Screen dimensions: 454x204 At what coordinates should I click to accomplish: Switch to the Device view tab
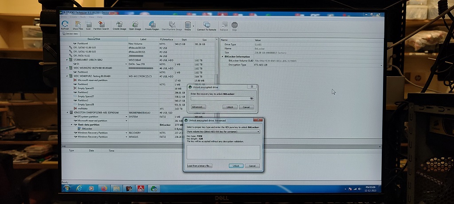(x=70, y=34)
